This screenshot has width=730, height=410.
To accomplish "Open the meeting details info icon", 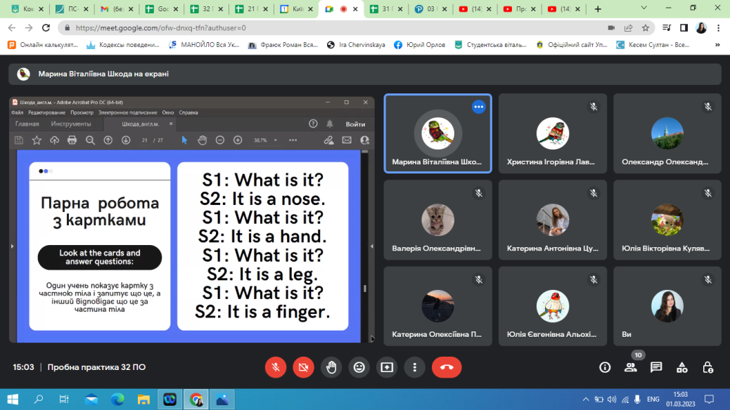I will [605, 367].
